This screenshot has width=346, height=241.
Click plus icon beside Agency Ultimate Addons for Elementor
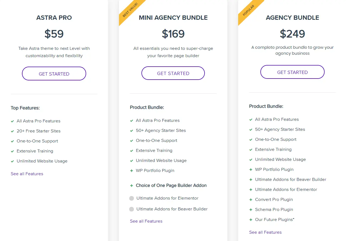tap(251, 190)
